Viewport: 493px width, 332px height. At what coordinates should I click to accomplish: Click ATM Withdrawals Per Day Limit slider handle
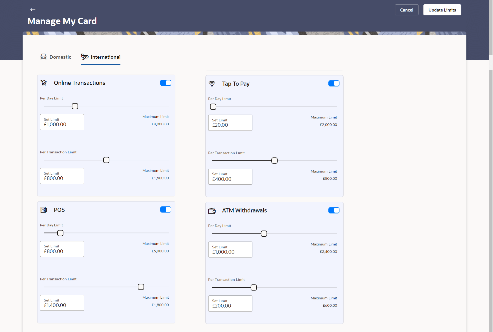(264, 234)
